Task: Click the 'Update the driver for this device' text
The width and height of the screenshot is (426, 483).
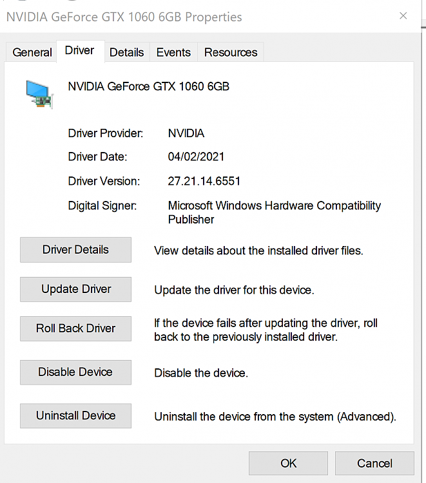Action: tap(235, 290)
